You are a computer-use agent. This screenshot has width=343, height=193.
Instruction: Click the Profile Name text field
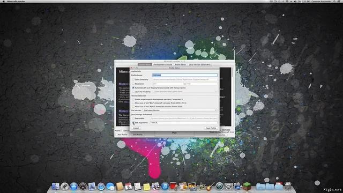[x=185, y=75]
